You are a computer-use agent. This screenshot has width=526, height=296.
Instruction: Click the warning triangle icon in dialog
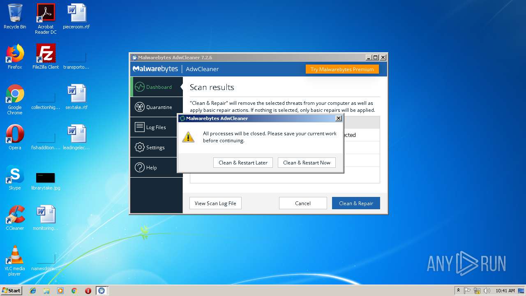tap(188, 137)
